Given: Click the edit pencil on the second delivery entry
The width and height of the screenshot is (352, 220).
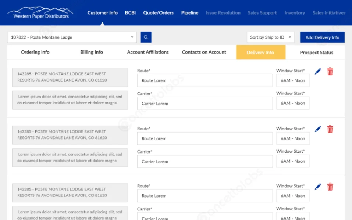Looking at the screenshot, I should tap(318, 129).
